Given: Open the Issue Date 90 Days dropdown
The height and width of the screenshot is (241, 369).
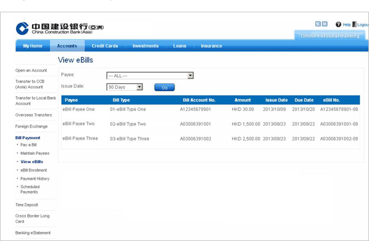Looking at the screenshot, I should point(125,87).
